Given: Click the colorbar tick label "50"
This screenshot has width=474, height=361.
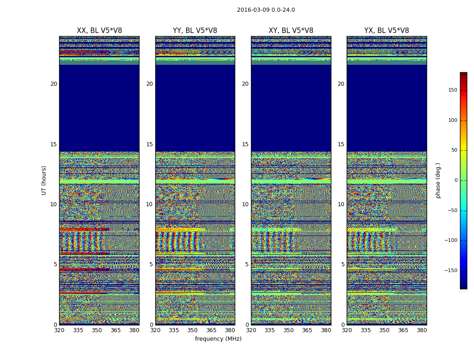Looking at the screenshot, I should (x=454, y=150).
